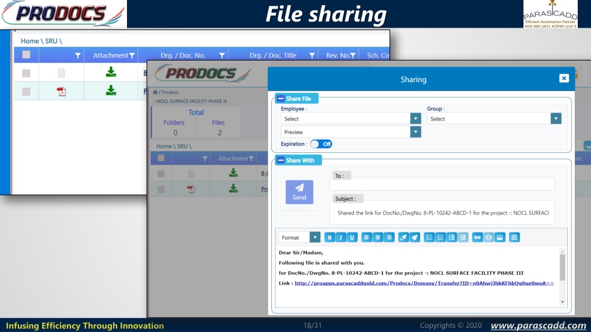The width and height of the screenshot is (591, 332).
Task: Click the Prodocs breadcrumb text in dimmed window
Action: click(170, 92)
